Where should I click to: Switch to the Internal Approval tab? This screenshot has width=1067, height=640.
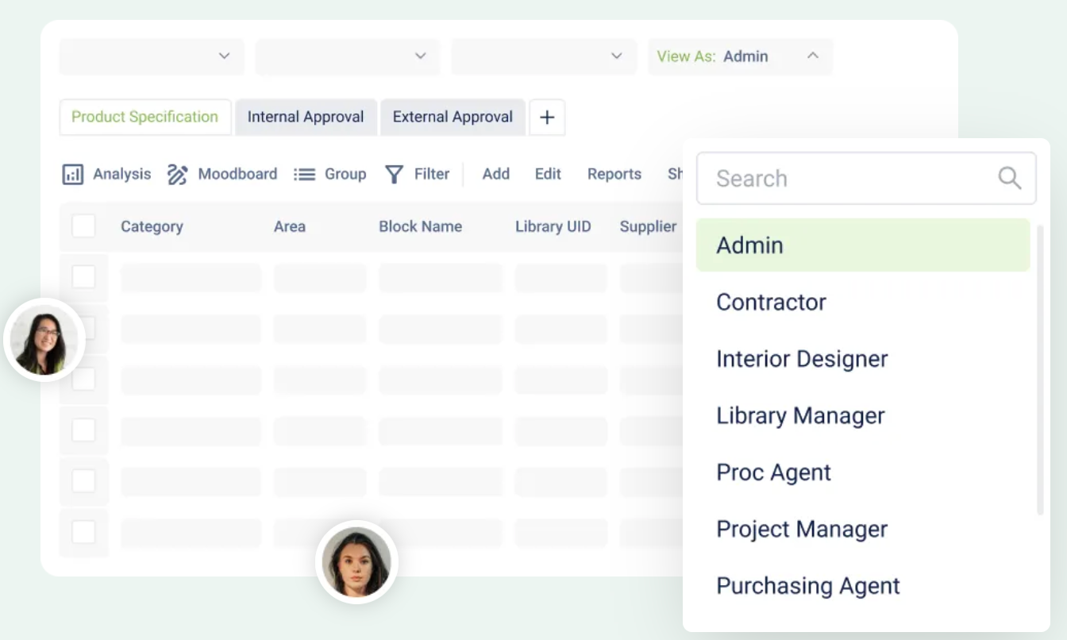(x=306, y=118)
